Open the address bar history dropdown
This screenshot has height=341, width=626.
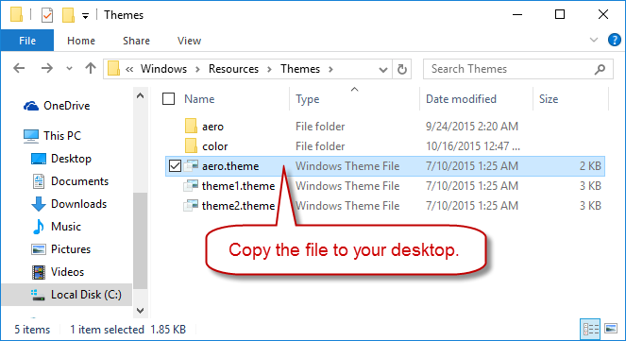(382, 70)
